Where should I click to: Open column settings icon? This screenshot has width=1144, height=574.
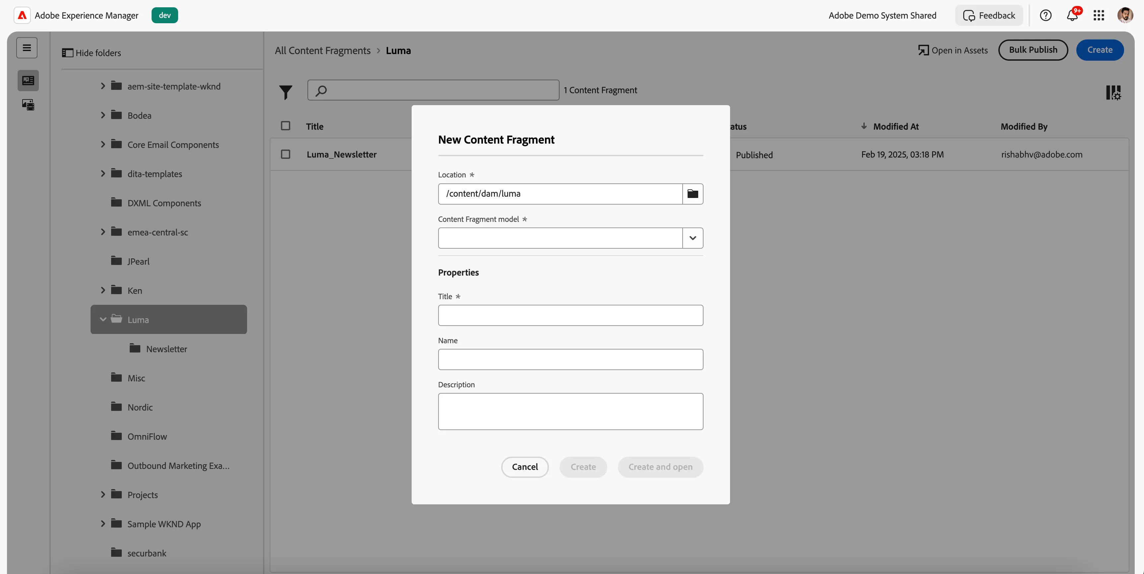(1113, 92)
